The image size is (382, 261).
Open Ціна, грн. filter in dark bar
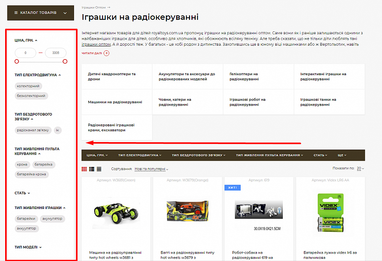pyautogui.click(x=97, y=155)
